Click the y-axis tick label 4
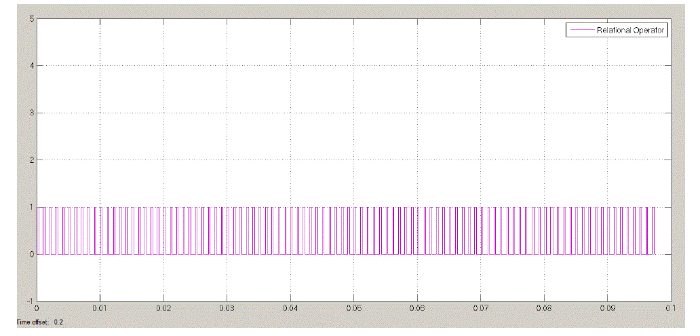This screenshot has height=336, width=700. [x=31, y=66]
